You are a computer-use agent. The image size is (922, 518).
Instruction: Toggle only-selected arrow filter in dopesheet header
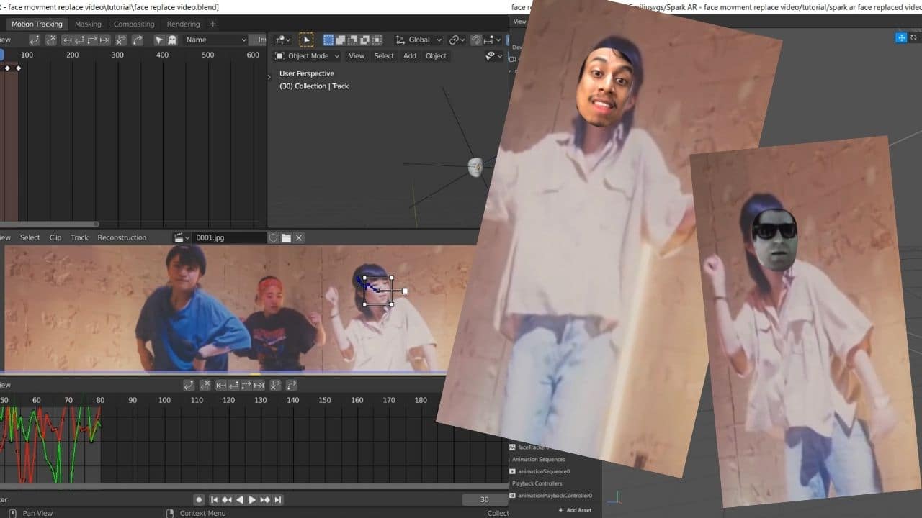click(x=159, y=40)
